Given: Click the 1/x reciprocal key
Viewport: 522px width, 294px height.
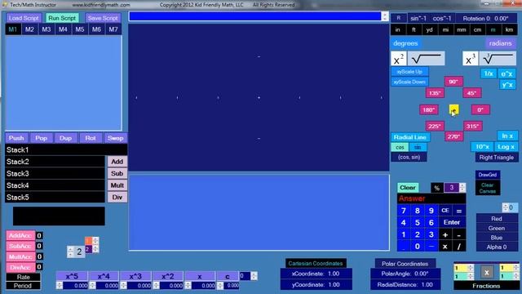Looking at the screenshot, I should pos(489,73).
